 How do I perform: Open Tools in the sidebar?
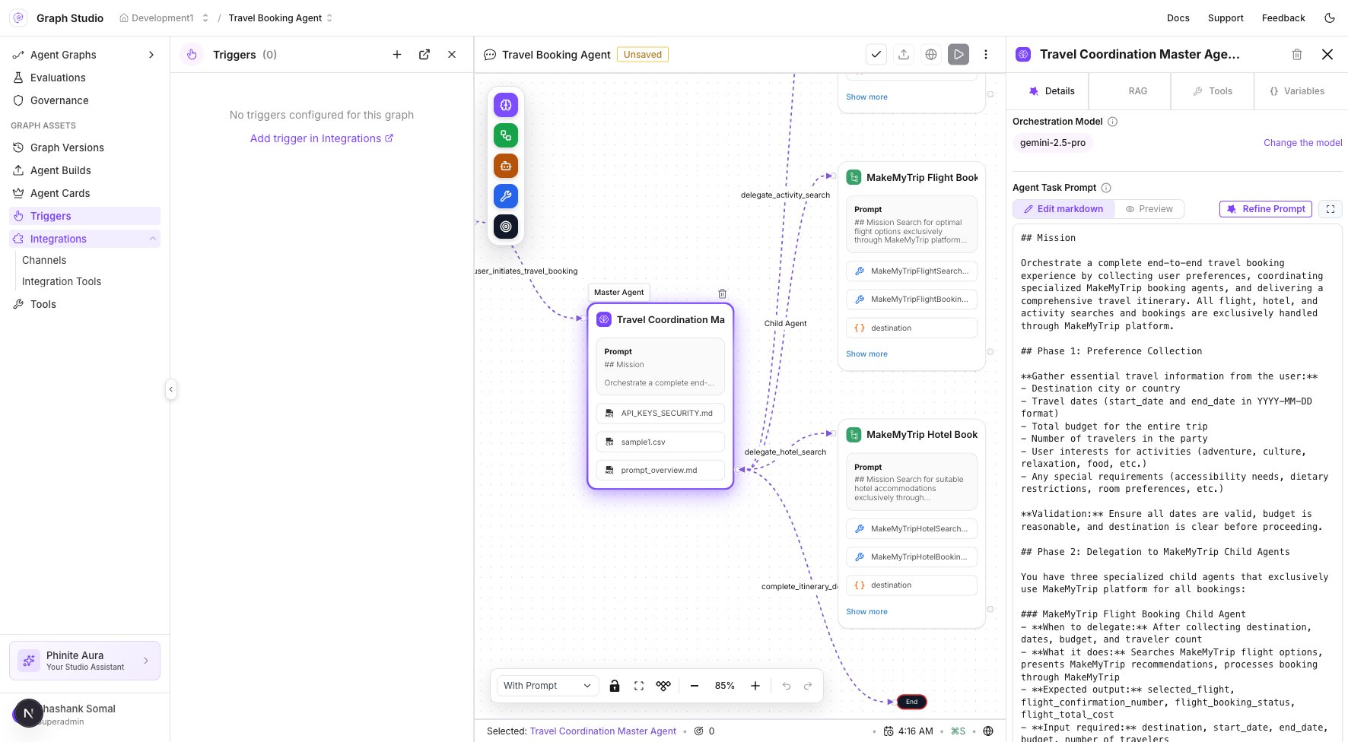coord(84,304)
